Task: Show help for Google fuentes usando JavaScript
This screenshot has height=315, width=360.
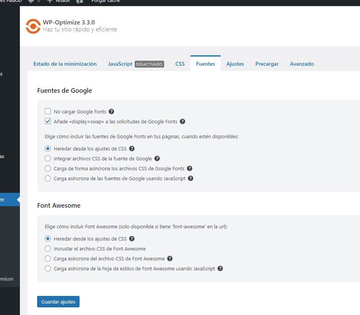Action: point(191,178)
